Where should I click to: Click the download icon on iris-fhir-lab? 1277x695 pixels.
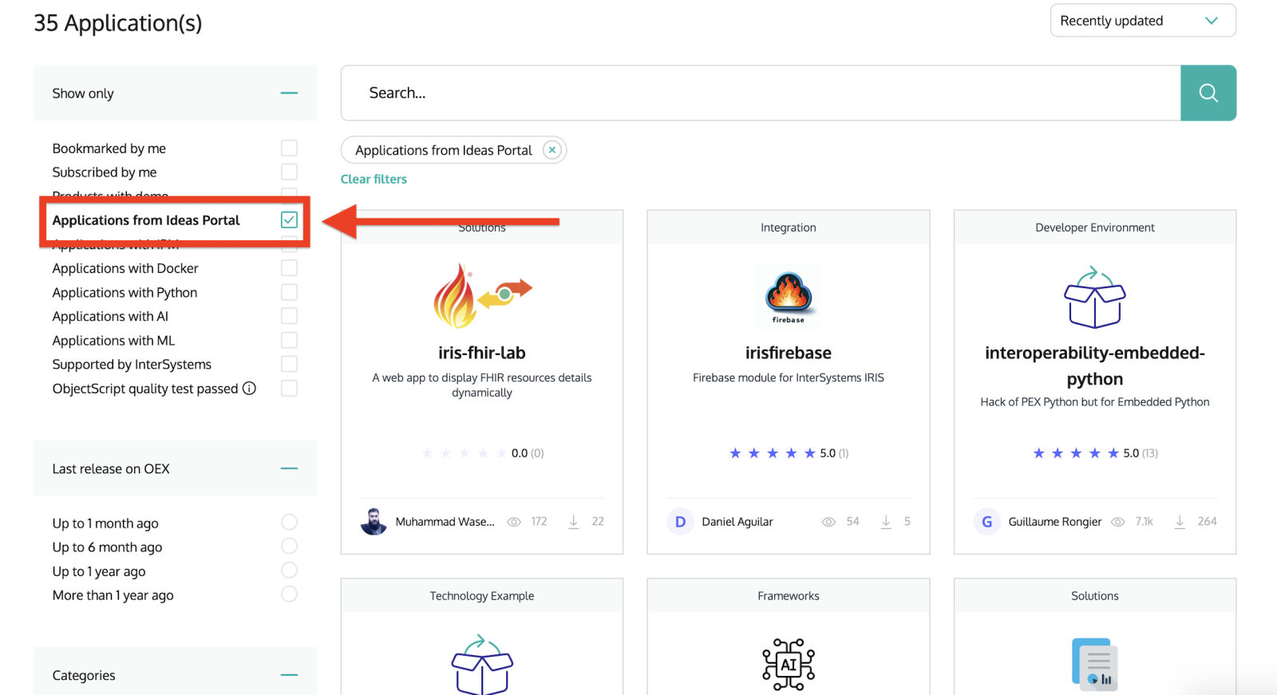click(574, 522)
